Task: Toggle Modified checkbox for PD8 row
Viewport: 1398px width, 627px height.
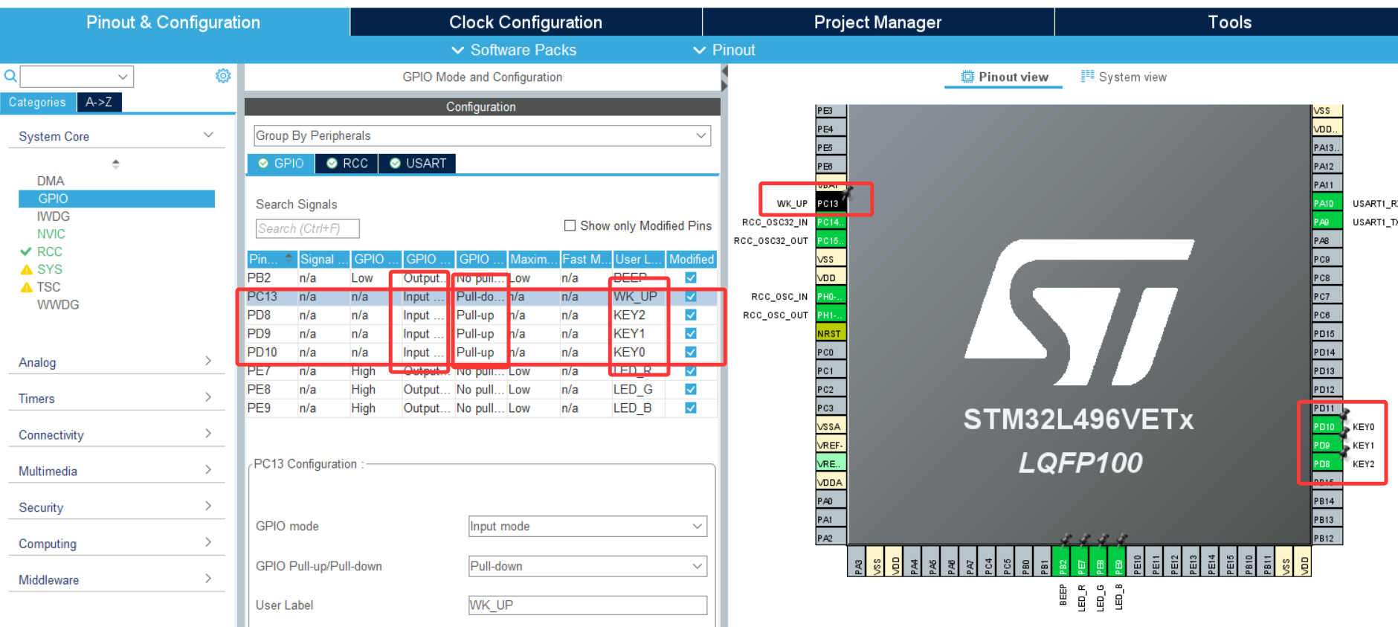Action: click(691, 315)
